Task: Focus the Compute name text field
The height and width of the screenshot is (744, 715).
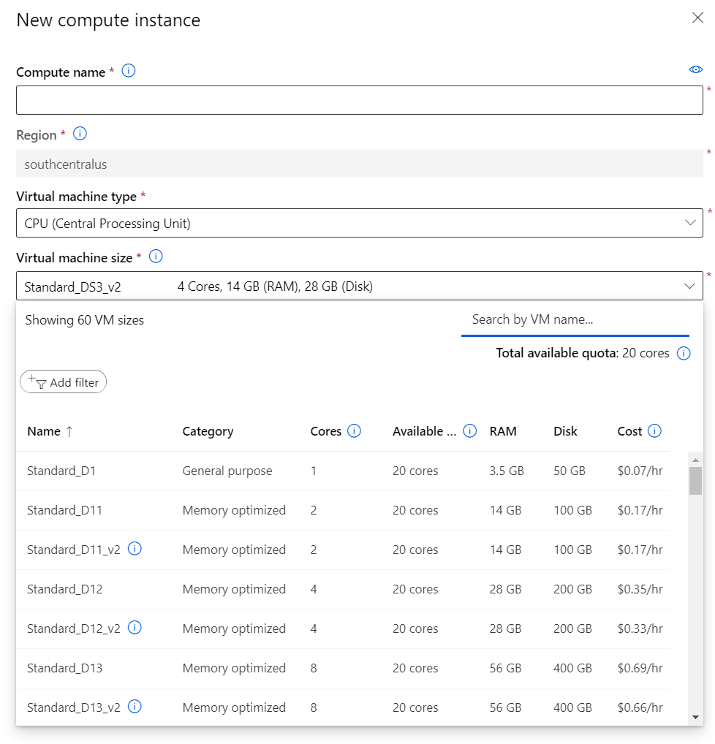Action: (360, 100)
